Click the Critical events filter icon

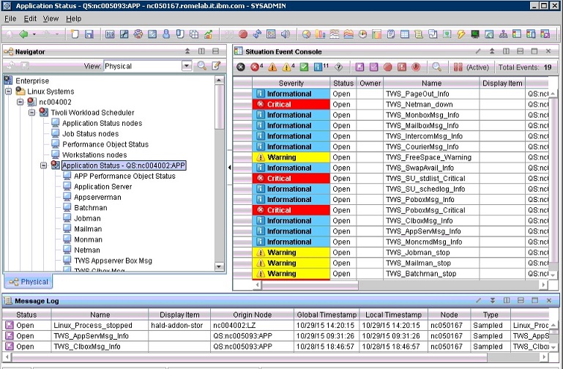tap(256, 67)
